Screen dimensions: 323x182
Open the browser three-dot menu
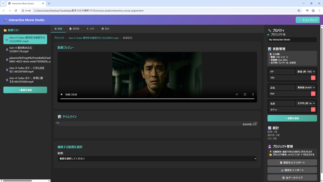click(319, 10)
